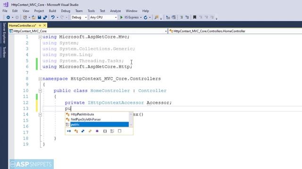Click the browser Refresh toolbar icon

click(x=146, y=17)
